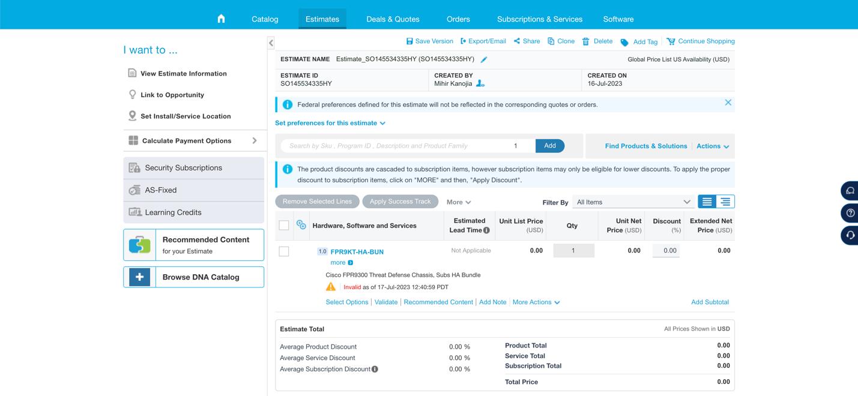Switch to indented list view icon
Screen dimensions: 858x396
tap(725, 202)
